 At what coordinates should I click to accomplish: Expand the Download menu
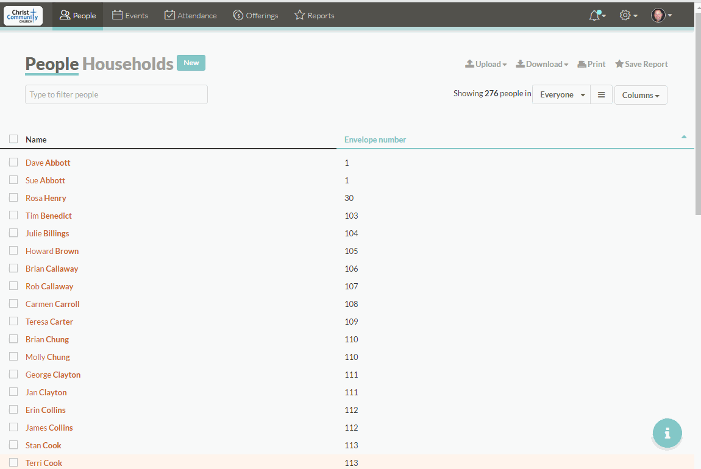542,63
